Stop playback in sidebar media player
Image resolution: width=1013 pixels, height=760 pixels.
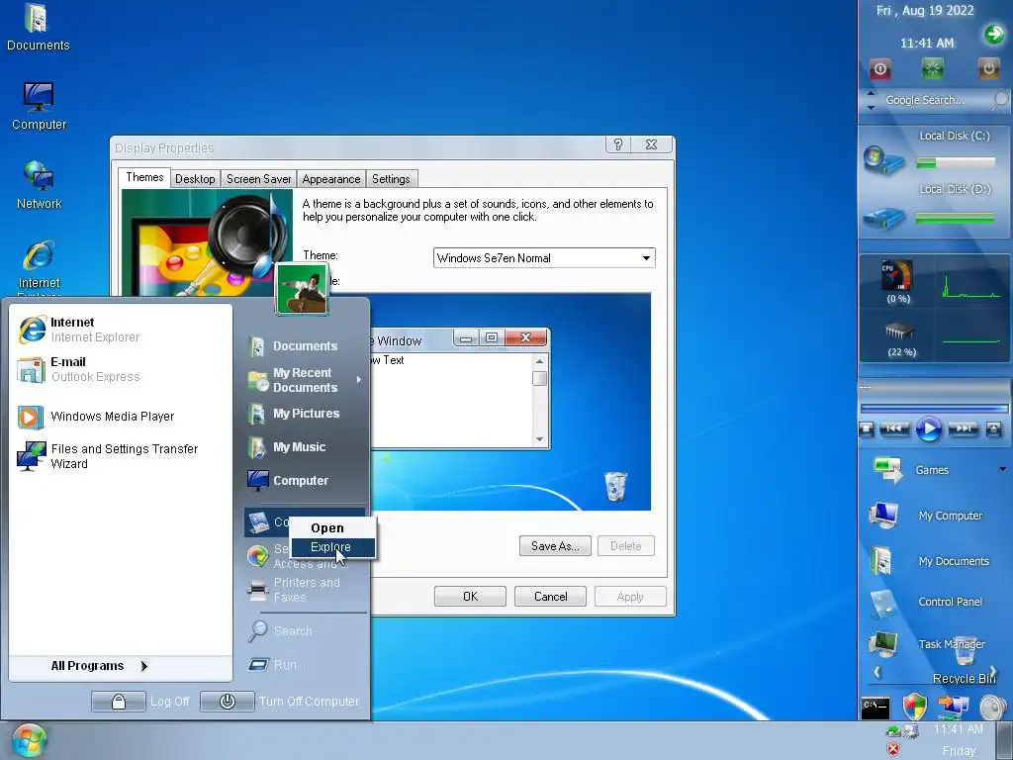point(867,429)
